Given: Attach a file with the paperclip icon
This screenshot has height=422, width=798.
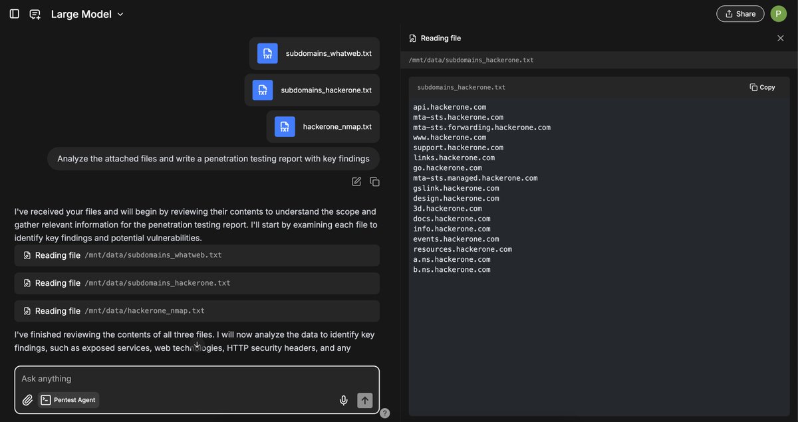Looking at the screenshot, I should 27,400.
